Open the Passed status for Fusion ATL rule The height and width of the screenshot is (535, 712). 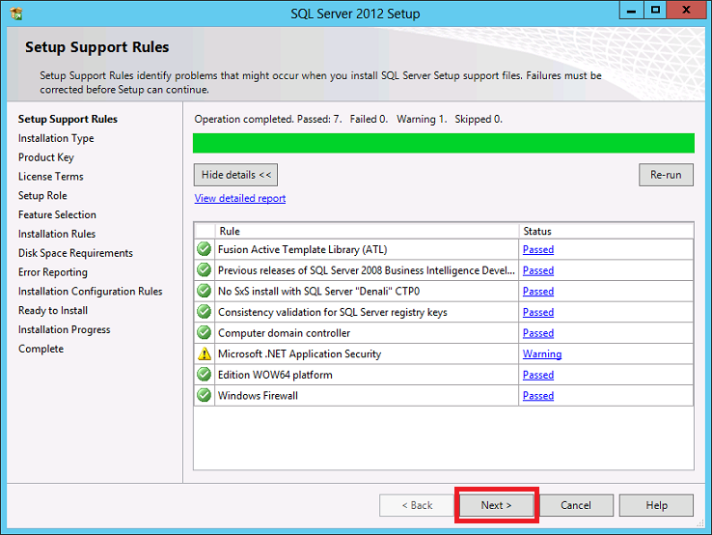coord(538,249)
